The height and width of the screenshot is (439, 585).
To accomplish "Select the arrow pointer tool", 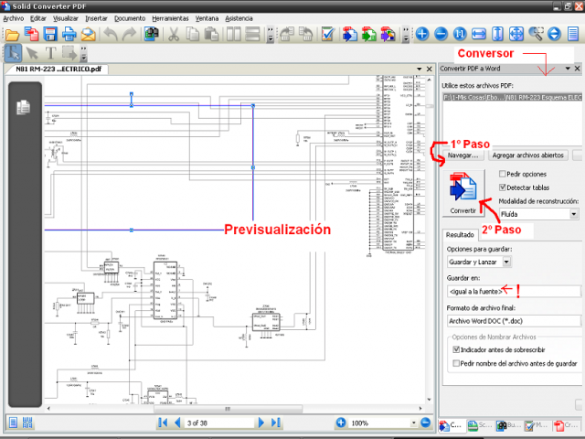I will [32, 53].
